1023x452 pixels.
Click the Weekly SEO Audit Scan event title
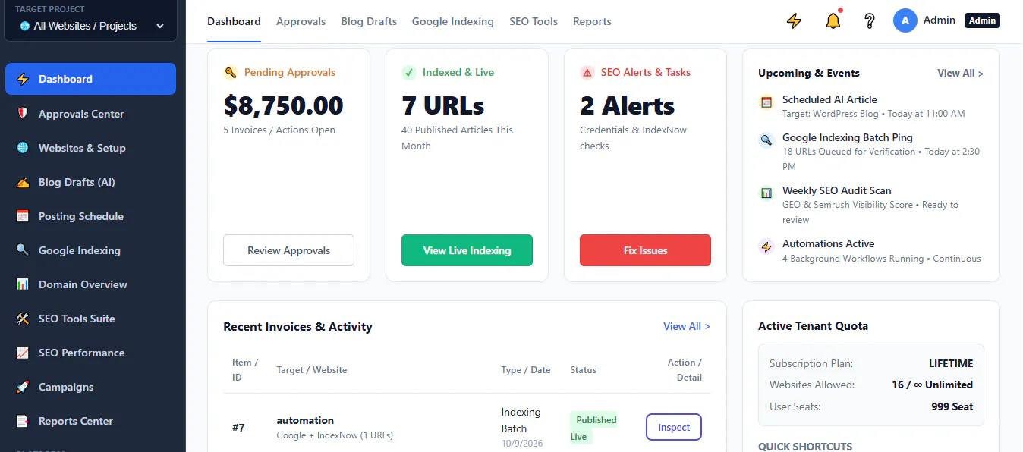pyautogui.click(x=836, y=190)
